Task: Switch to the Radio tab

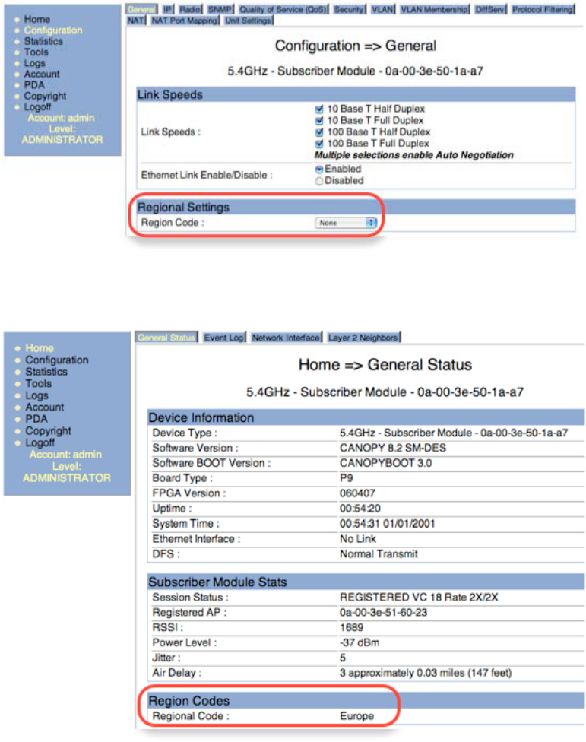Action: point(190,9)
